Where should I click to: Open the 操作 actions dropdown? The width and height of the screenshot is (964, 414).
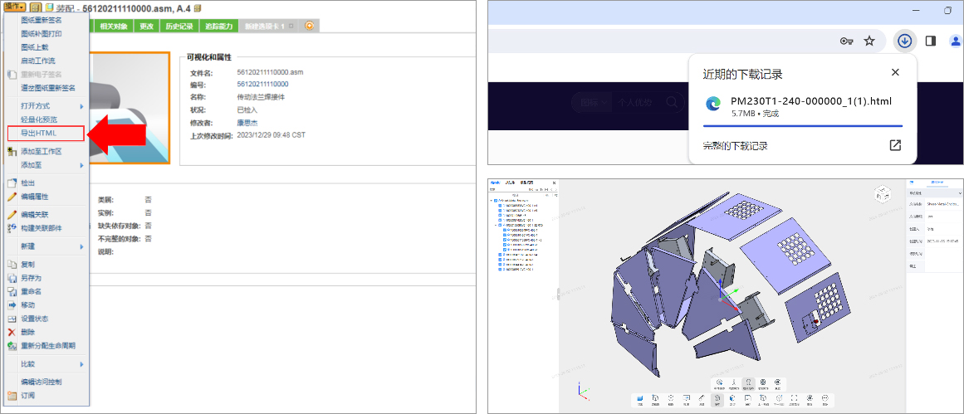(x=14, y=7)
